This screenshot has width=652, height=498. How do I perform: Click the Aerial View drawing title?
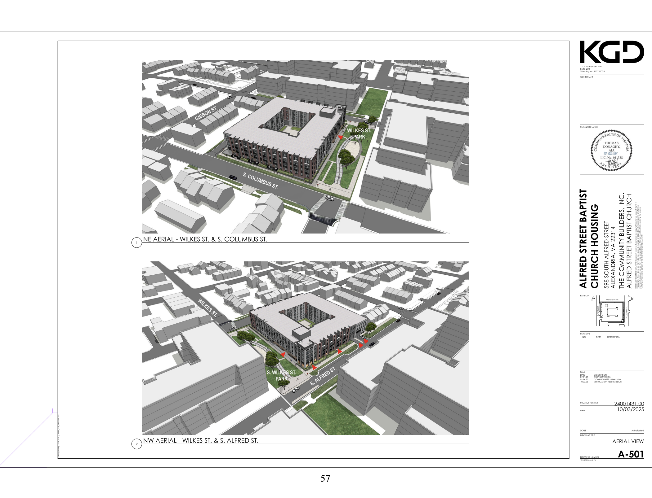click(x=628, y=441)
